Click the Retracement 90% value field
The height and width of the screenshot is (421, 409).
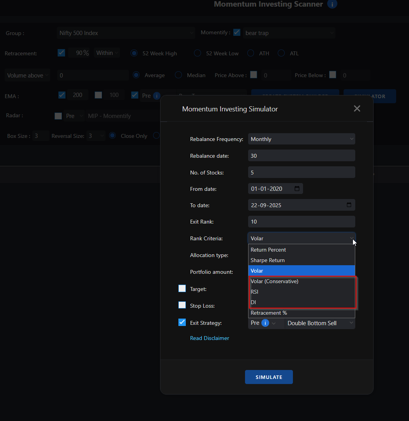coord(79,53)
